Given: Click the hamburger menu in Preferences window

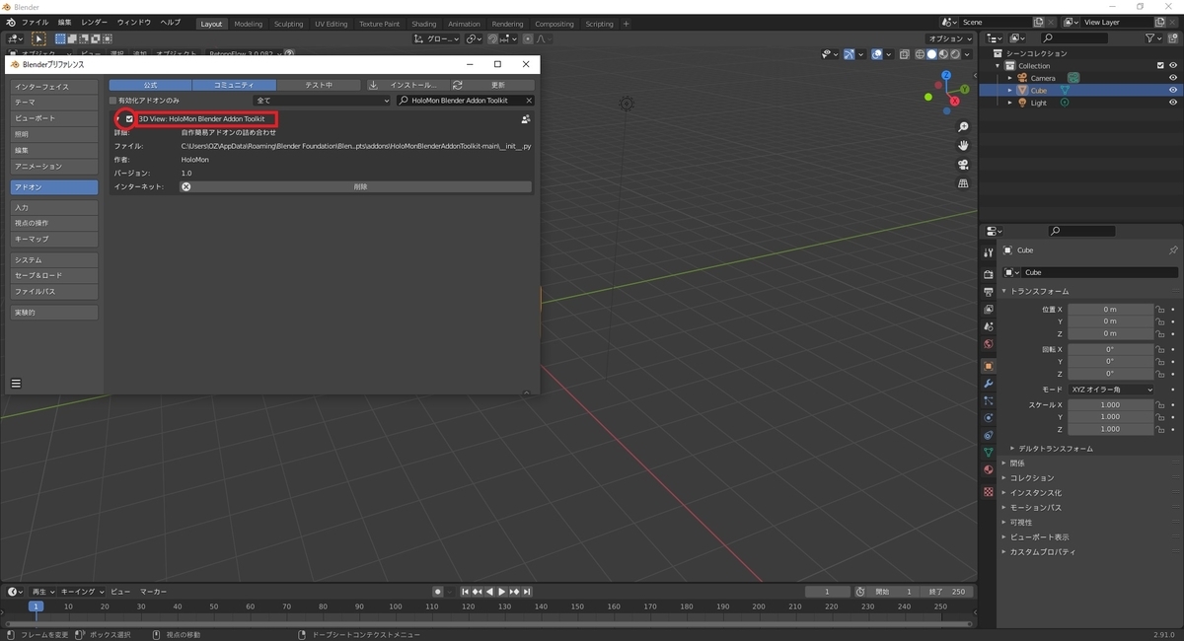Looking at the screenshot, I should pyautogui.click(x=16, y=383).
